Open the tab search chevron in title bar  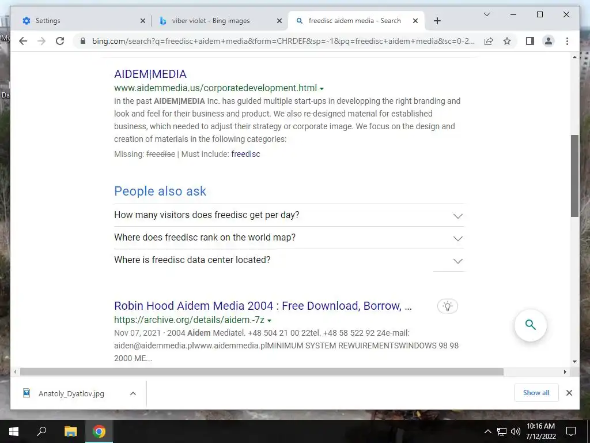pos(486,14)
